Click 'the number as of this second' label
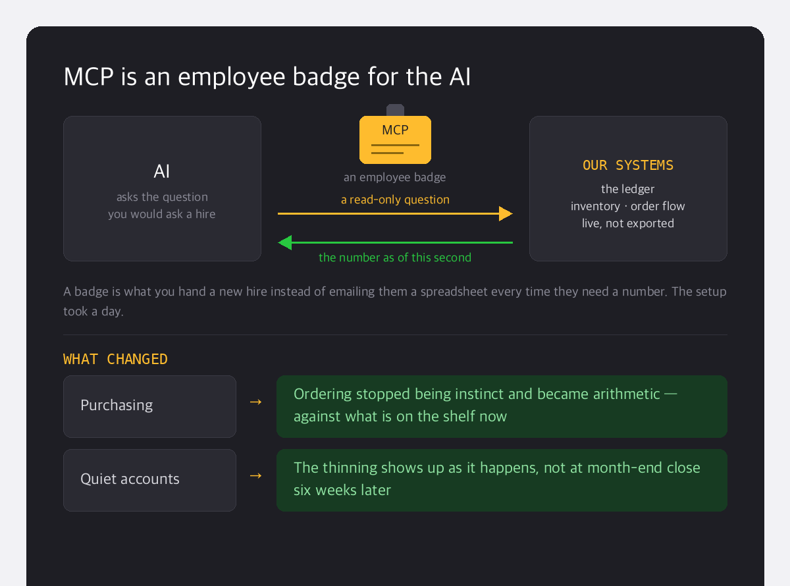 click(395, 257)
